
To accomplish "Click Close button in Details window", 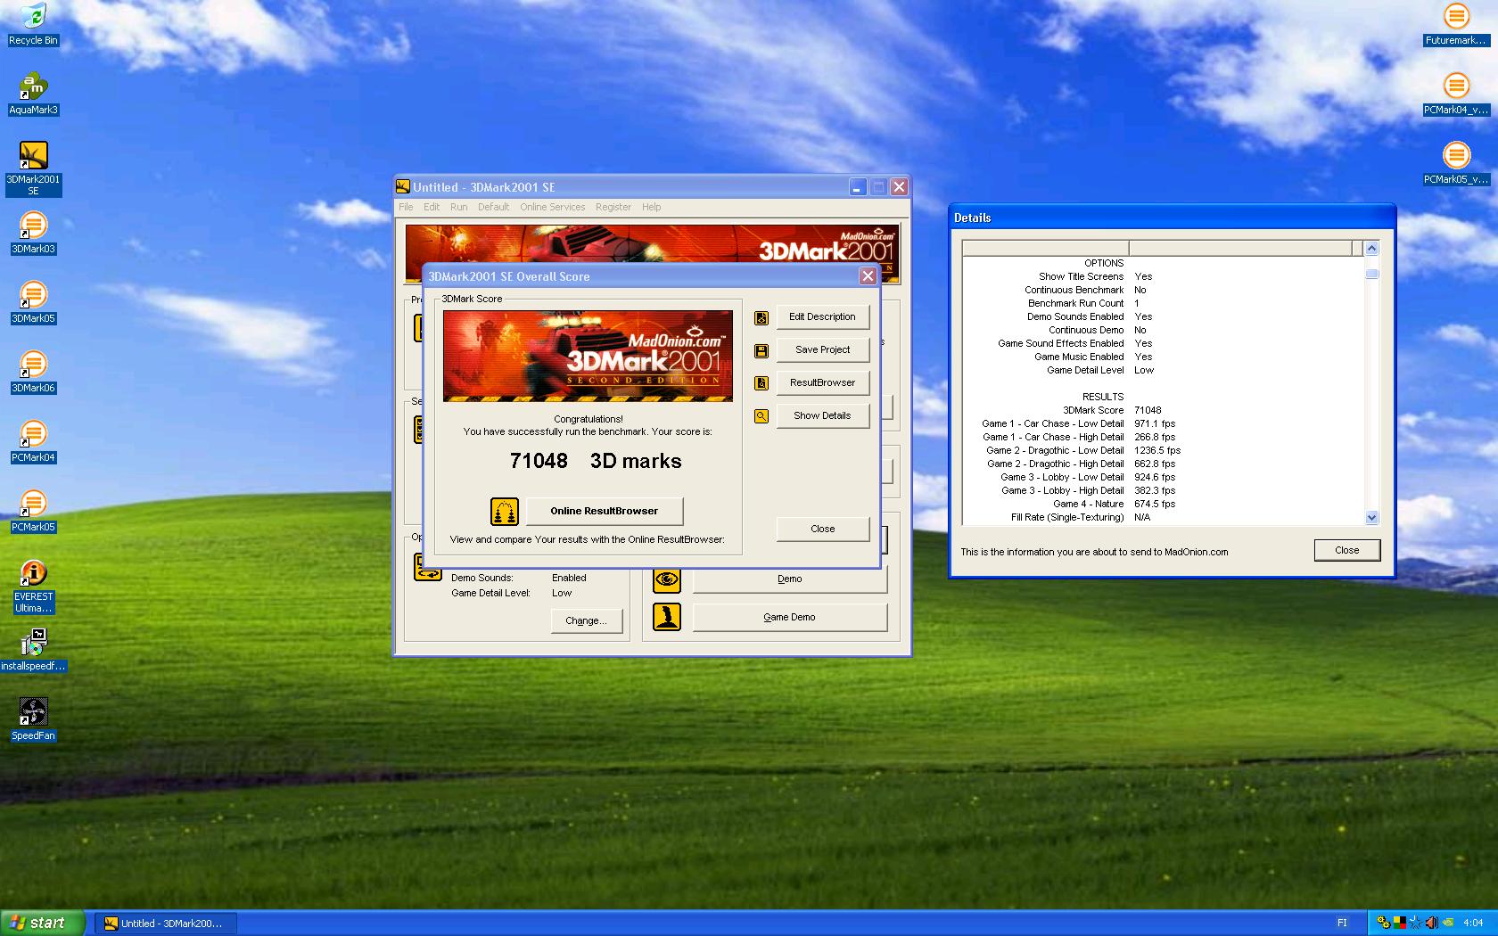I will click(x=1346, y=550).
